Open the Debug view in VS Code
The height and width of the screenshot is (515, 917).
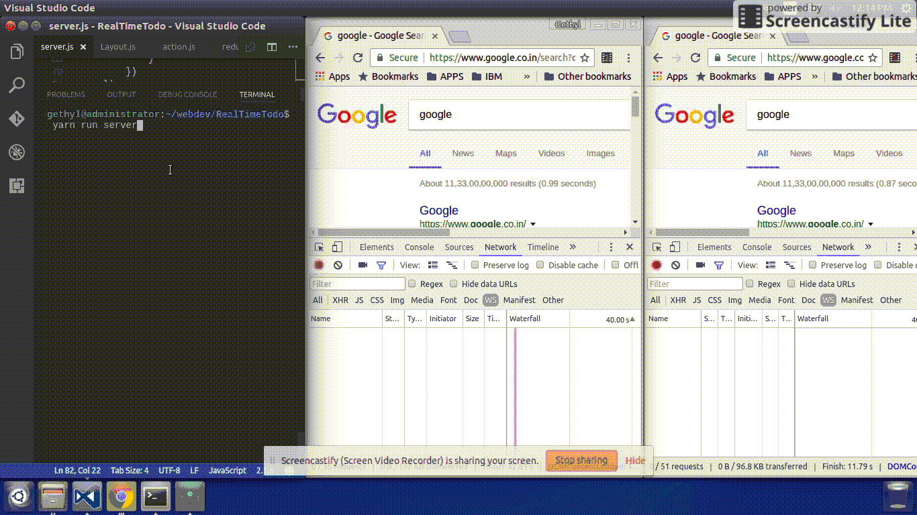17,153
